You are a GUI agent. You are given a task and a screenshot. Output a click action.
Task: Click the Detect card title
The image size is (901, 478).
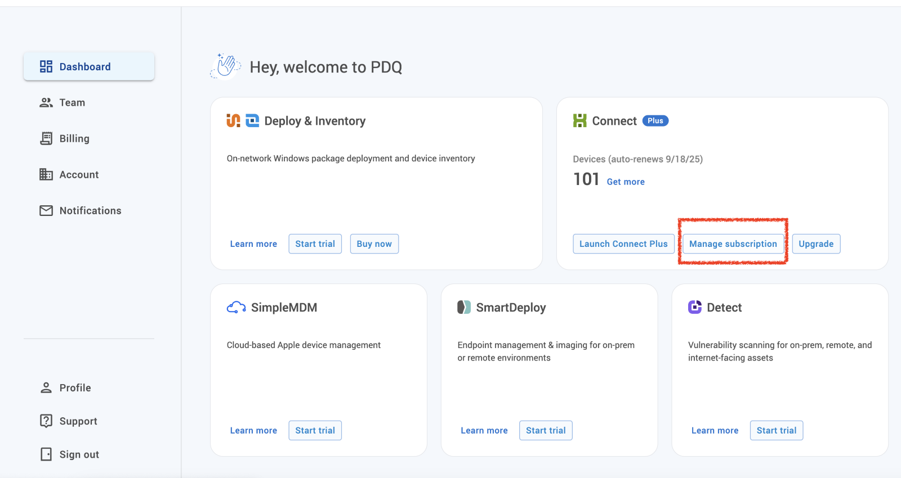click(x=724, y=308)
